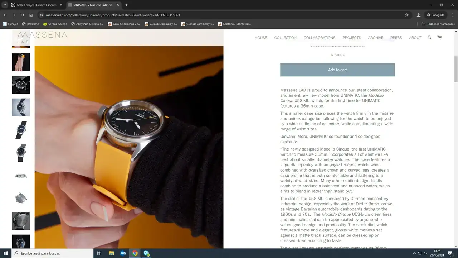Click the Add to cart button

pos(337,70)
